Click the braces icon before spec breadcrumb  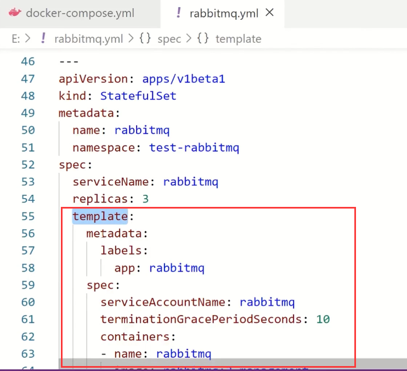click(x=145, y=38)
